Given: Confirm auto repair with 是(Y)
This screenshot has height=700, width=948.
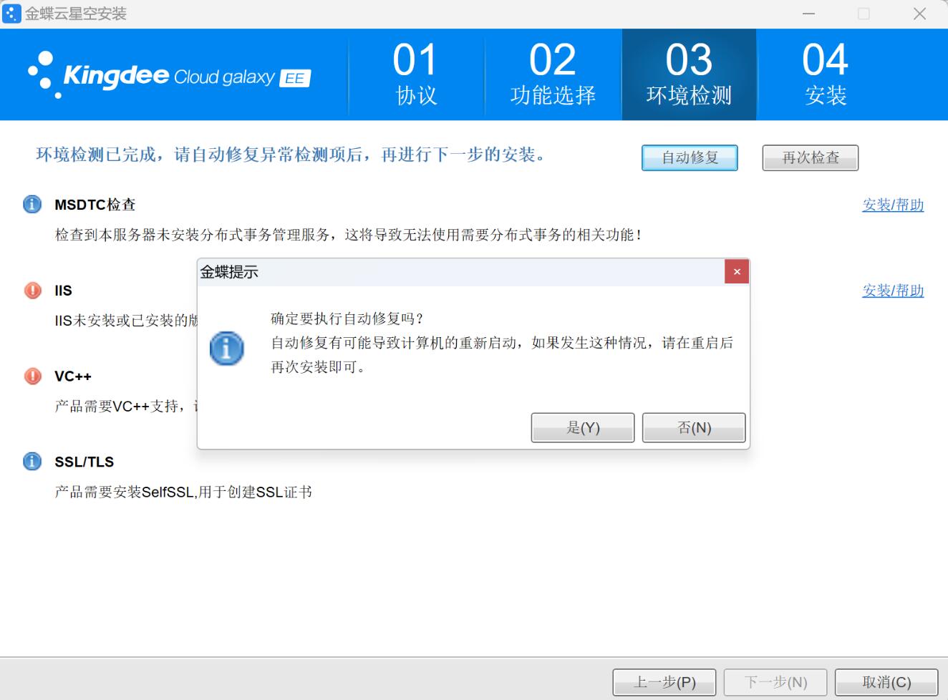Looking at the screenshot, I should (583, 427).
